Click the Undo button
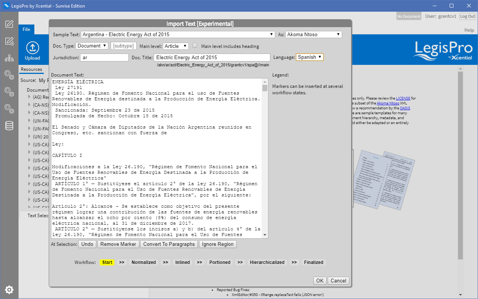 pos(87,244)
